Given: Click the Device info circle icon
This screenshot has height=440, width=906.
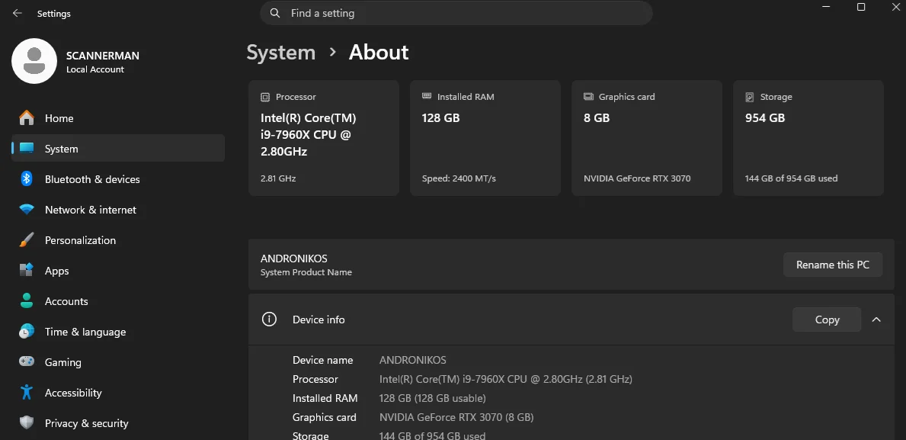Looking at the screenshot, I should click(269, 320).
